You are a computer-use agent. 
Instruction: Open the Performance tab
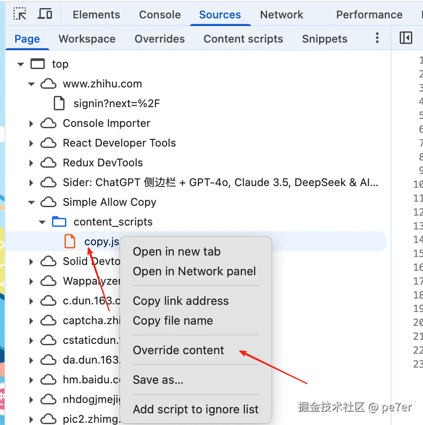click(x=369, y=15)
